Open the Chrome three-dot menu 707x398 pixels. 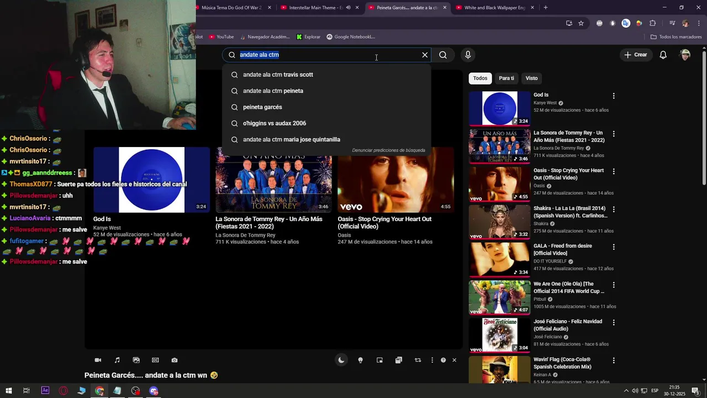tap(699, 23)
